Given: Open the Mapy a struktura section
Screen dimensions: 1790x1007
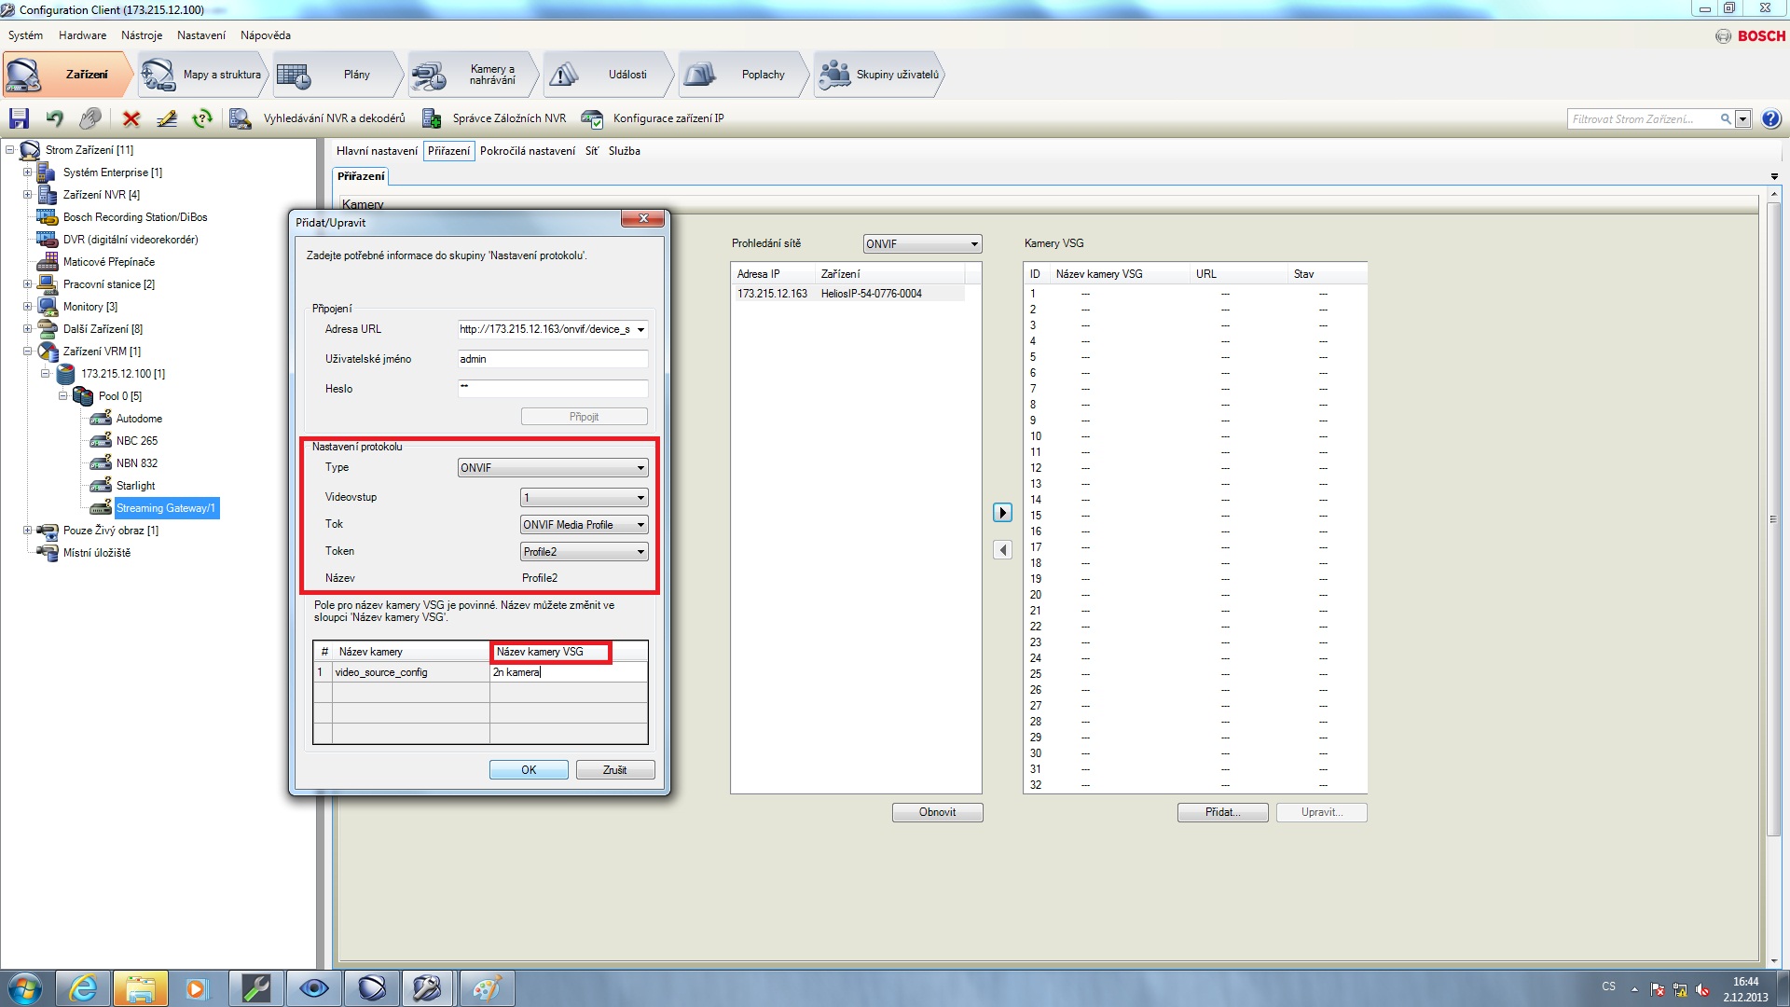Looking at the screenshot, I should (x=202, y=75).
